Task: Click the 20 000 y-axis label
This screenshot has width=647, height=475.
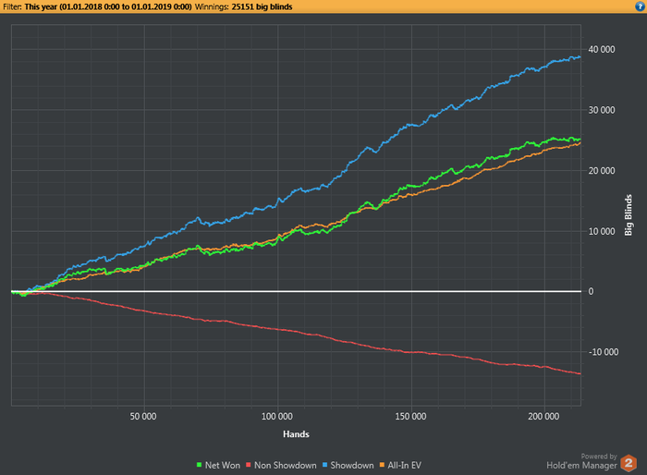Action: [x=601, y=171]
